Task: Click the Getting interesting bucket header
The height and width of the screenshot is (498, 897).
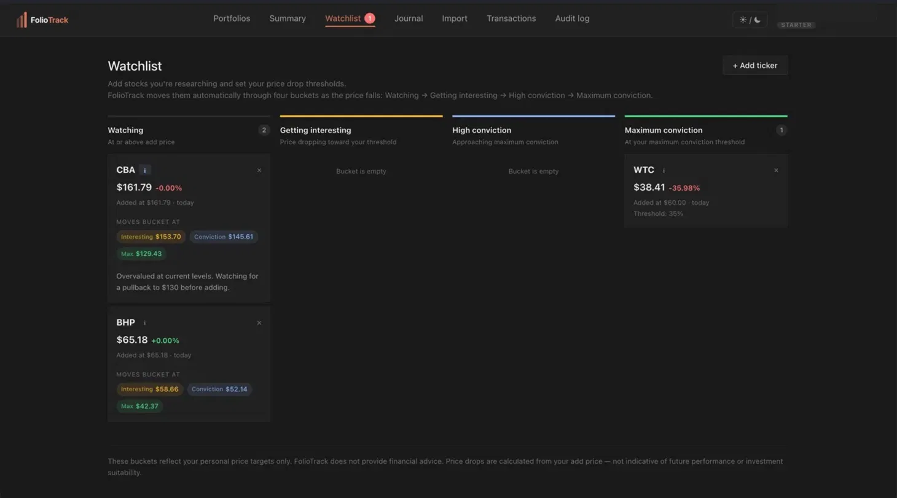Action: 316,130
